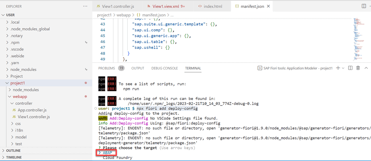The width and height of the screenshot is (371, 161).
Task: Split the editor right
Action: pos(364,6)
